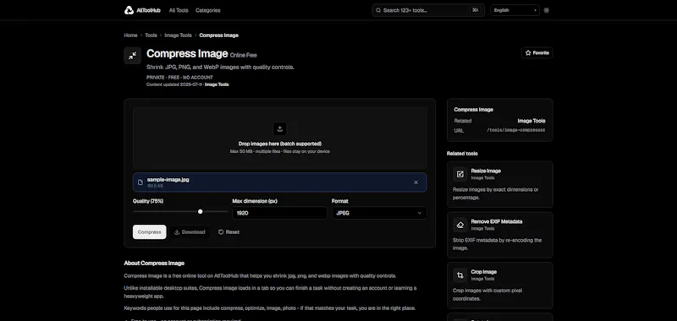Click the Compress Image breadcrumb text

(218, 35)
